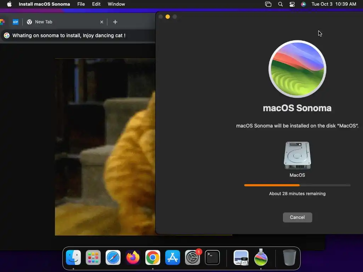This screenshot has height=272, width=363.
Task: Minimize the installer with the yellow button
Action: click(168, 17)
